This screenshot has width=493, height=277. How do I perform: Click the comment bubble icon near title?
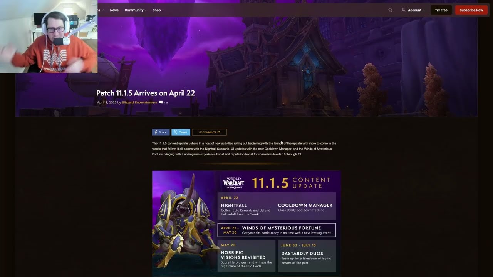(x=161, y=102)
